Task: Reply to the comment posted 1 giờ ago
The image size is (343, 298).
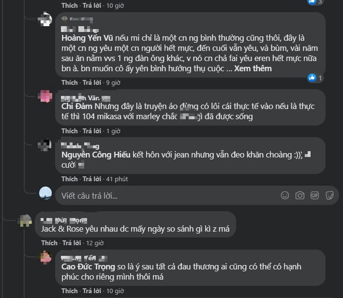Action: click(x=91, y=131)
